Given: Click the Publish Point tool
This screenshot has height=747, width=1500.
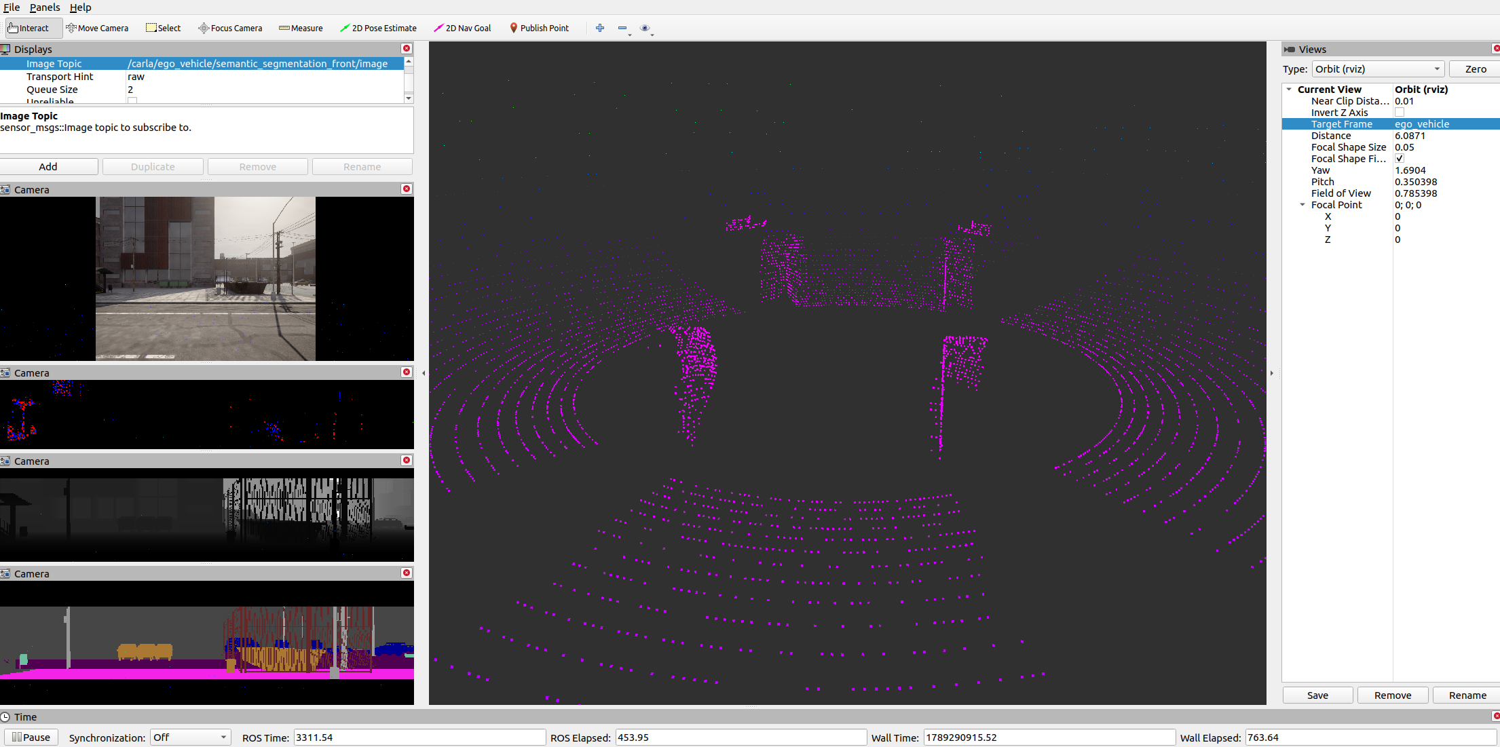Looking at the screenshot, I should coord(540,28).
